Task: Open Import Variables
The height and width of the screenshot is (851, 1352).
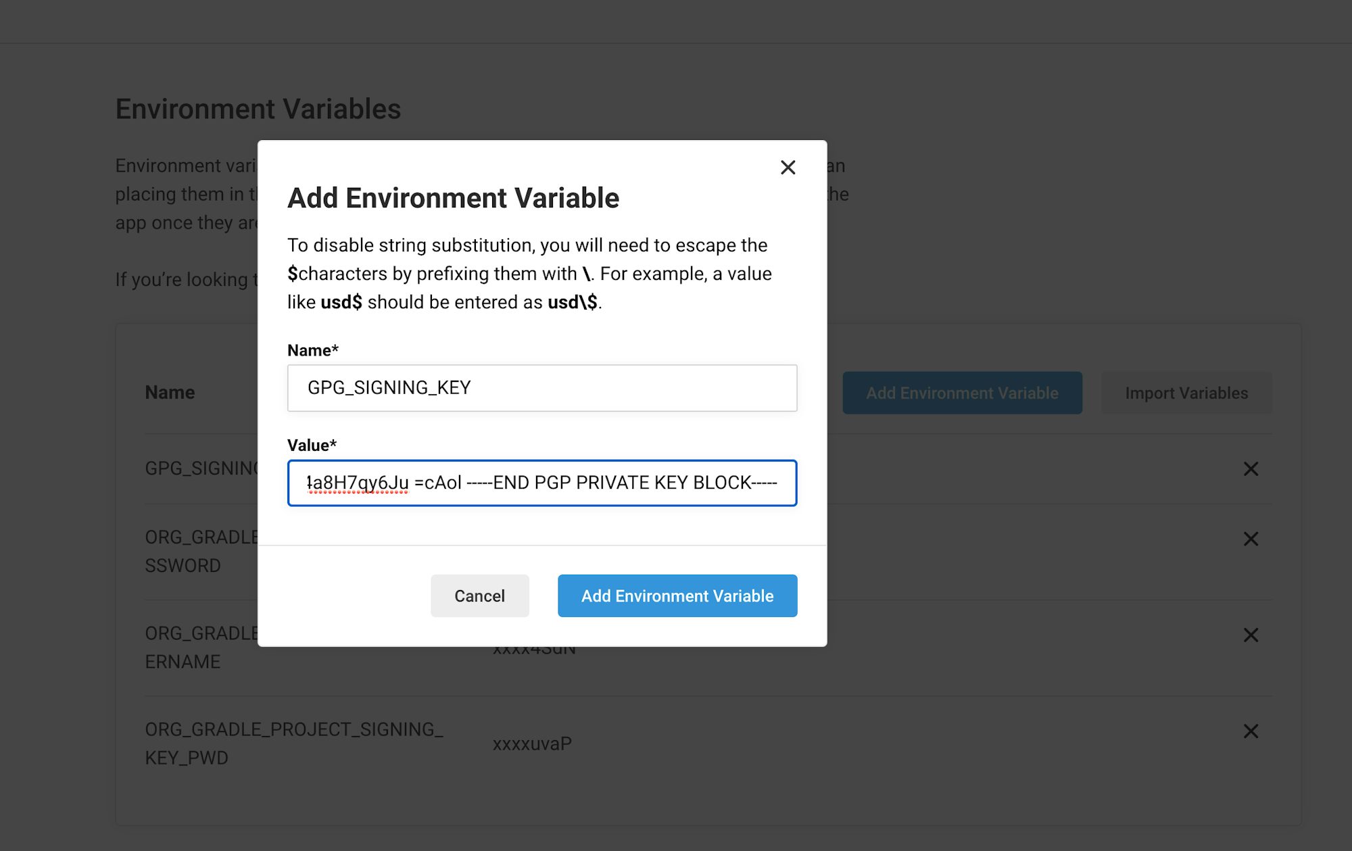Action: pos(1186,393)
